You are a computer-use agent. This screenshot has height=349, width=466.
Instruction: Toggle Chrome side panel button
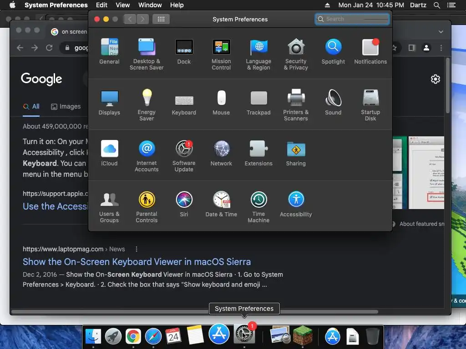pyautogui.click(x=411, y=48)
